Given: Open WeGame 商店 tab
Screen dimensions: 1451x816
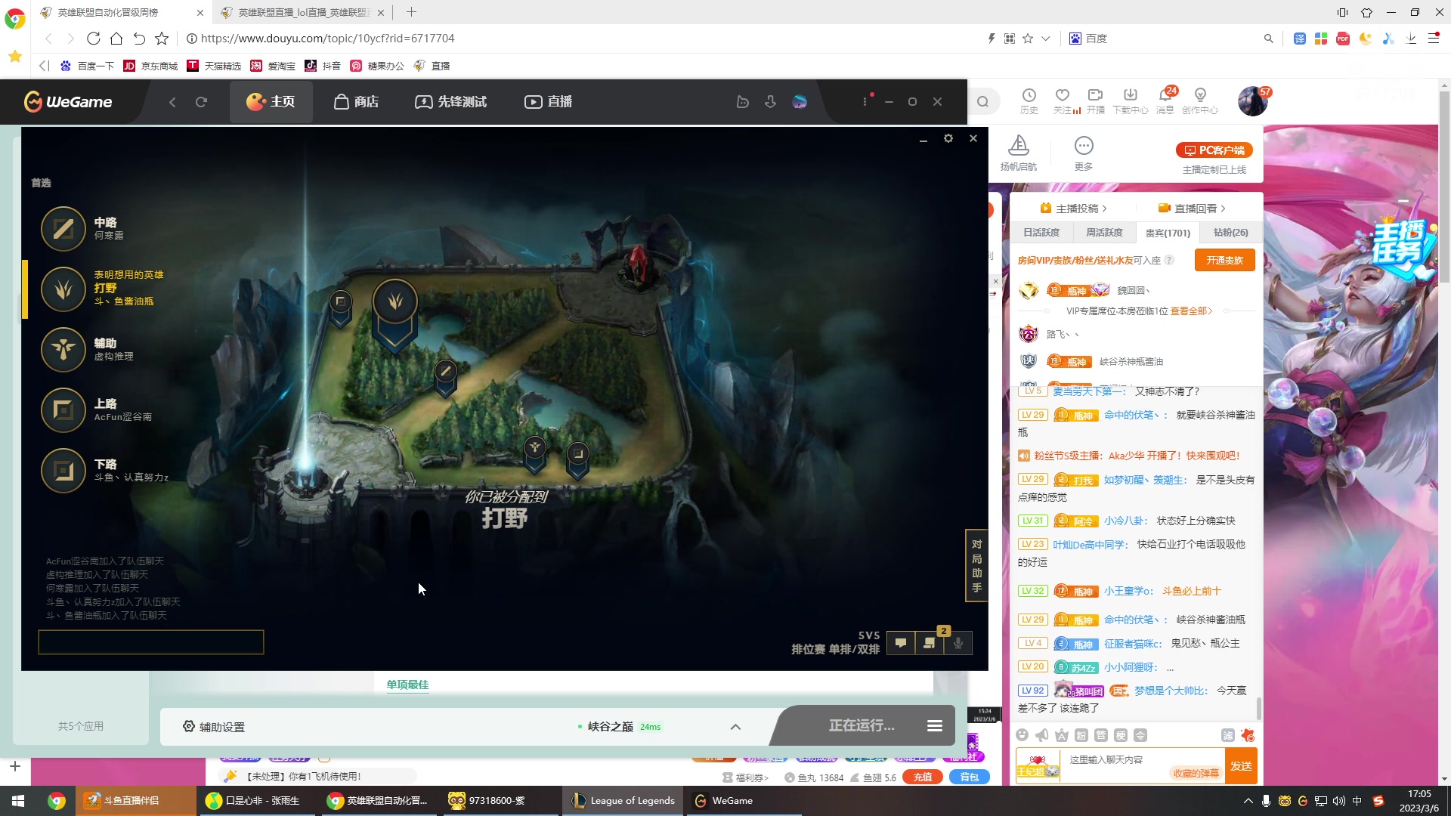Looking at the screenshot, I should 357,102.
